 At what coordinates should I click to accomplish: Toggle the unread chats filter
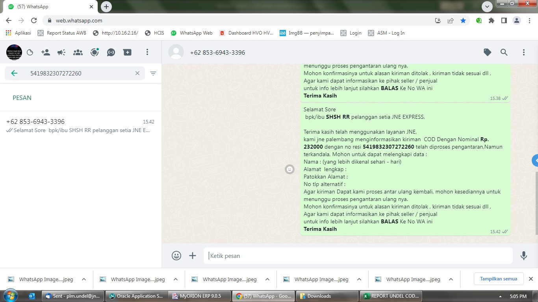click(x=153, y=73)
